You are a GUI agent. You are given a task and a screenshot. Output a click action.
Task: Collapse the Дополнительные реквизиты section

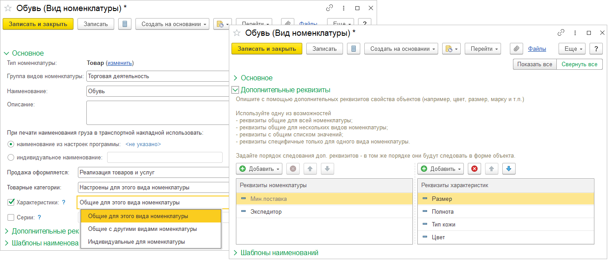(235, 90)
